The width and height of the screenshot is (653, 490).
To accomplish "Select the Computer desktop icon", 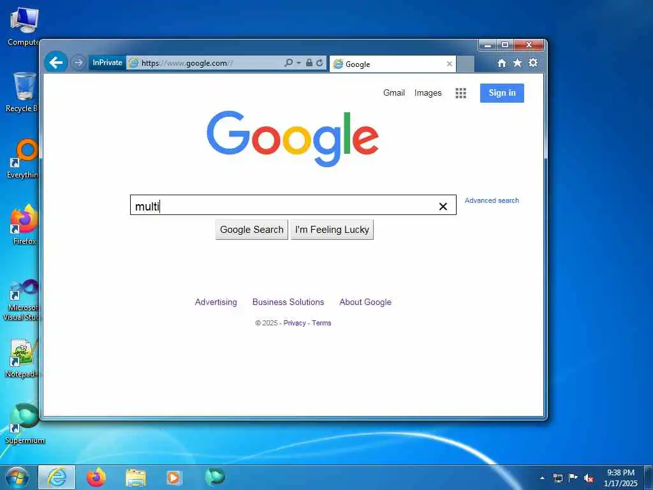I will pos(24,26).
